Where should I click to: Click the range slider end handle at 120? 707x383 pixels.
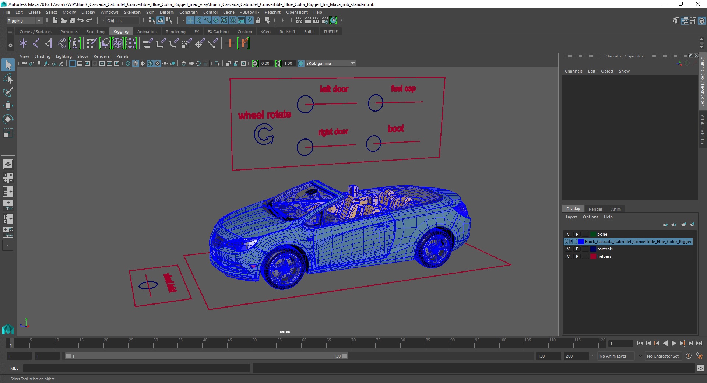[x=344, y=356]
